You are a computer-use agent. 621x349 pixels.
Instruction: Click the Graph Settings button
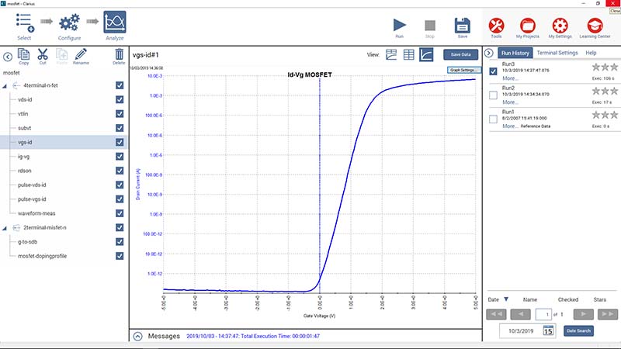[463, 71]
